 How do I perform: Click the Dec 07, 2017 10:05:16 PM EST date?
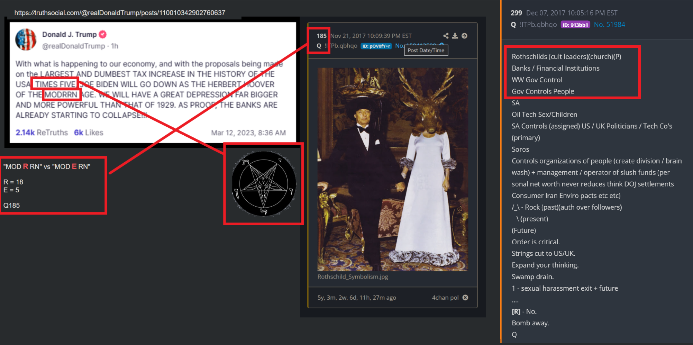(572, 13)
